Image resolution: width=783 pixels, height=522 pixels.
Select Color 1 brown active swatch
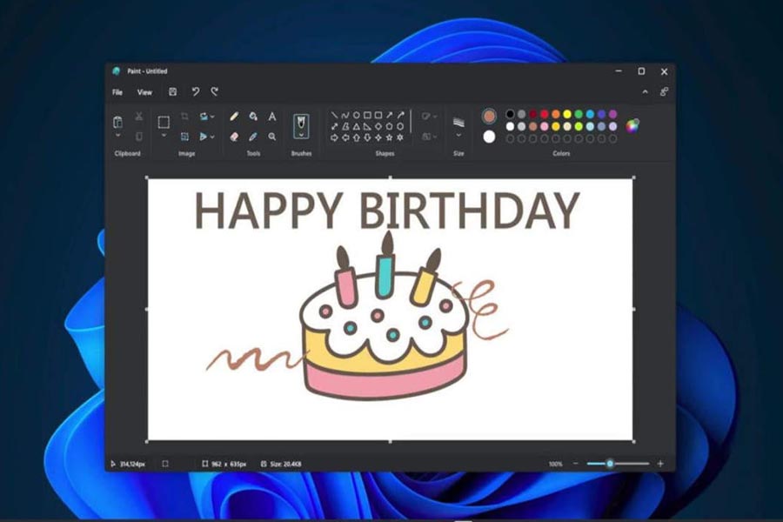point(489,117)
